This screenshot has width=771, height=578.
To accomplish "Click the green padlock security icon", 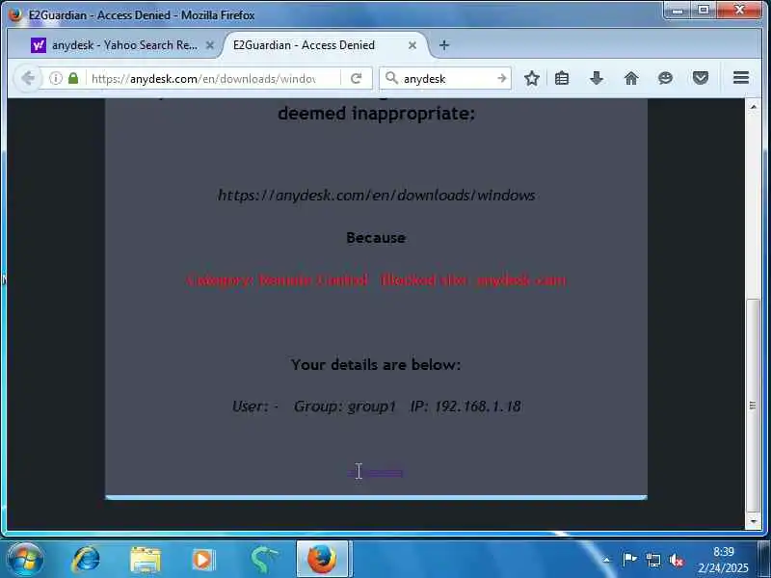I will point(73,78).
